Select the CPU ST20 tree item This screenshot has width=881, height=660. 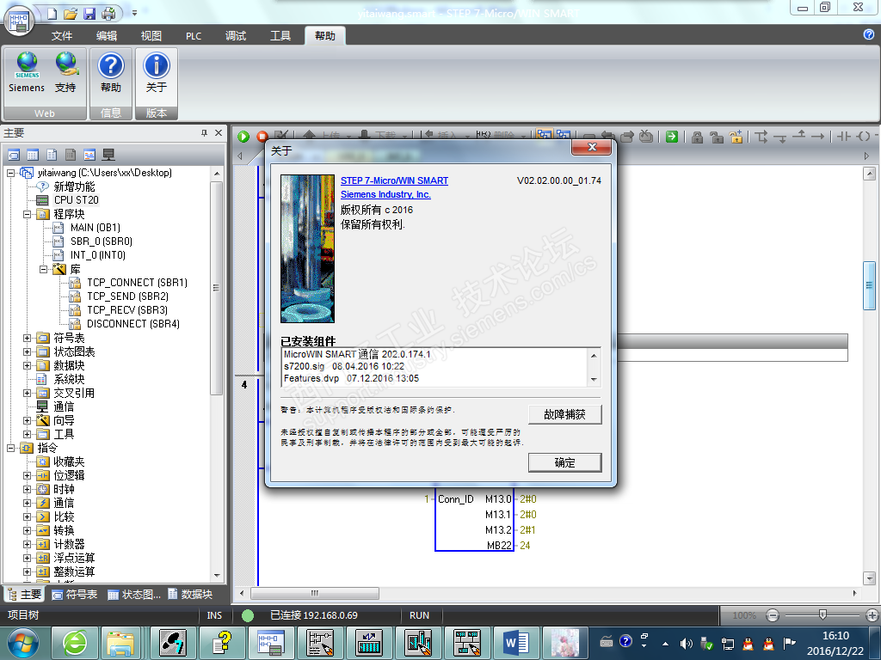click(76, 200)
